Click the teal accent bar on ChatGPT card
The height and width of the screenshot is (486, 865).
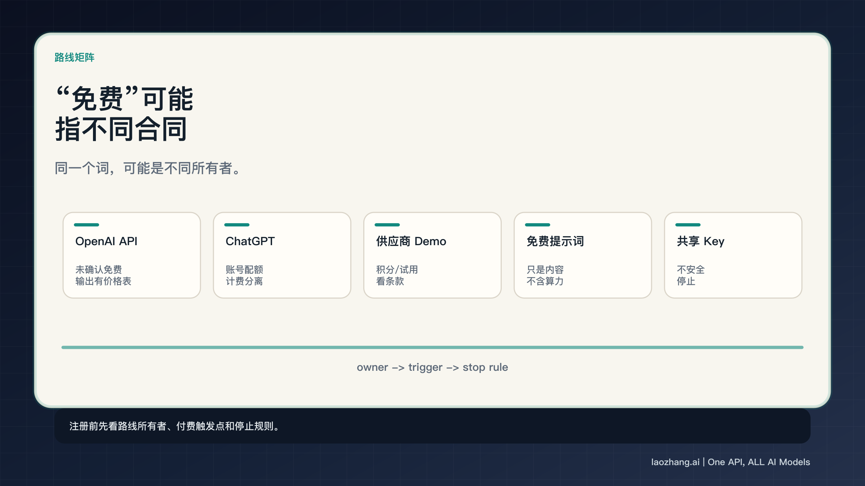(x=236, y=224)
